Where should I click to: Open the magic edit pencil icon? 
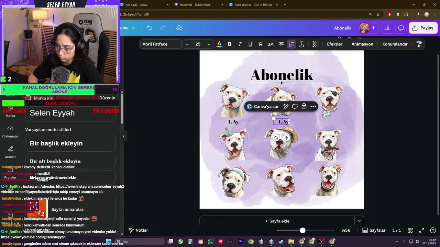click(x=285, y=107)
